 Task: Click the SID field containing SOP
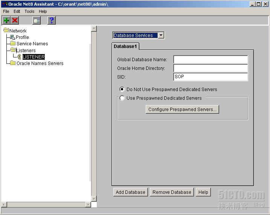(x=211, y=77)
